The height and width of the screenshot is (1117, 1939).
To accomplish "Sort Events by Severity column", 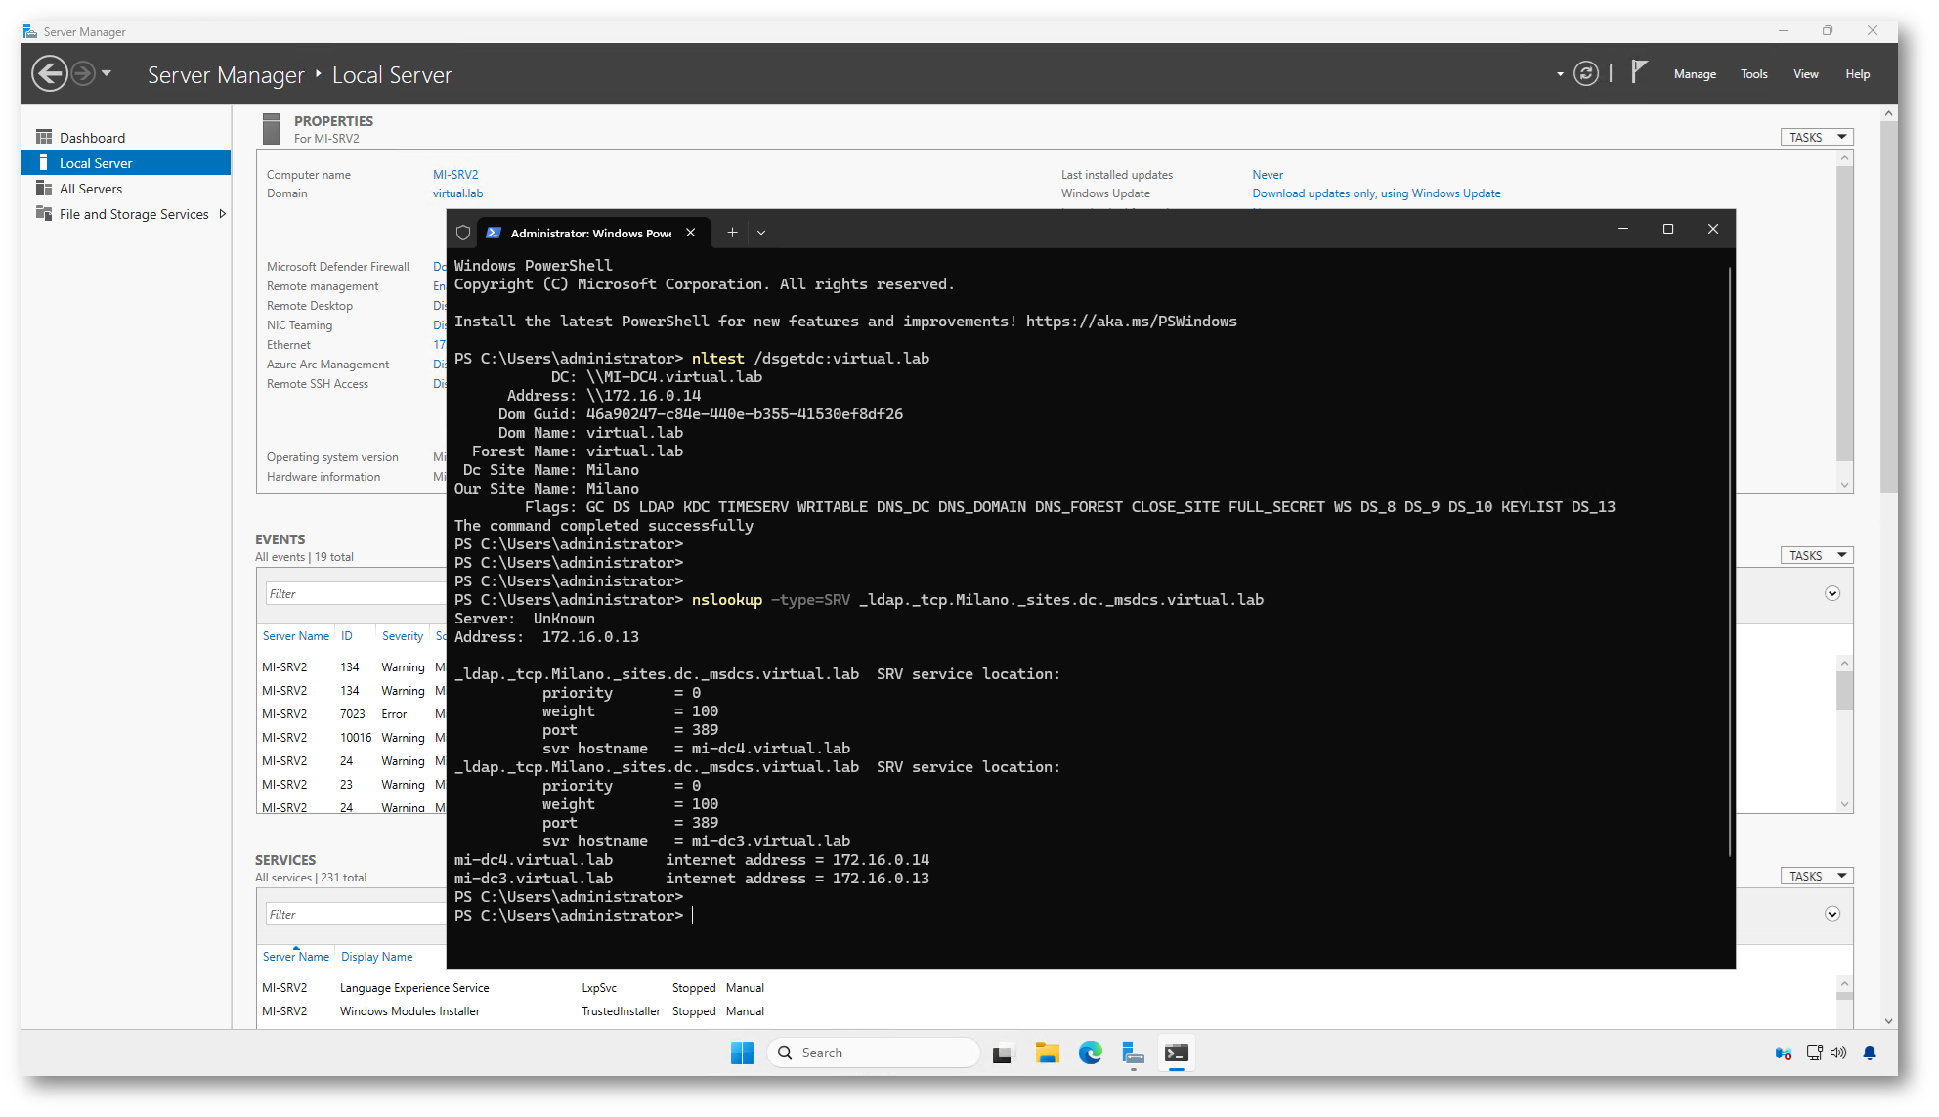I will (403, 636).
